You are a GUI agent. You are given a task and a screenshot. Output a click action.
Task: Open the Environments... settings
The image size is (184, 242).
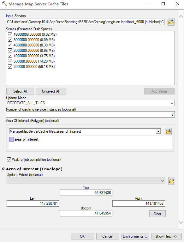pos(135,236)
